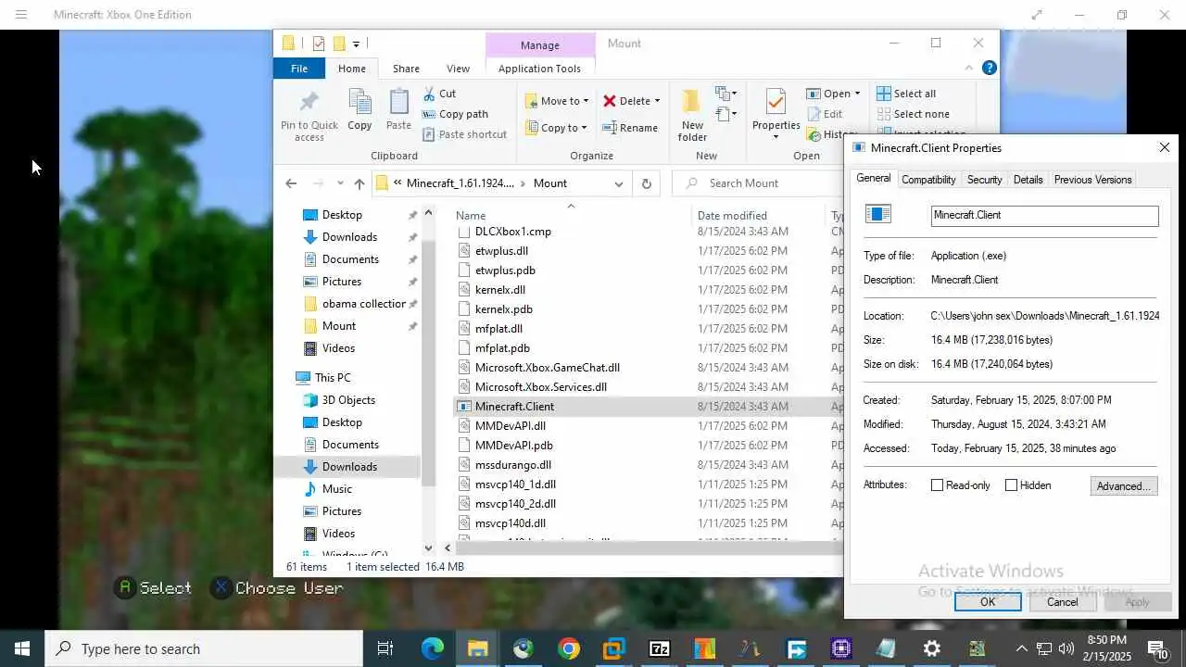This screenshot has height=667, width=1186.
Task: Select 3D Objects in navigation pane
Action: click(348, 400)
